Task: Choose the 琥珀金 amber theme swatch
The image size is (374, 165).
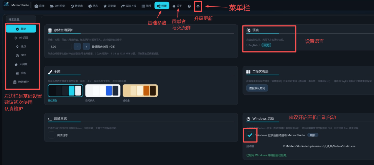Action: pyautogui.click(x=140, y=91)
